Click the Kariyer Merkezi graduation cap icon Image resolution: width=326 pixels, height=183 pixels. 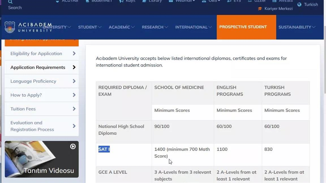260,9
